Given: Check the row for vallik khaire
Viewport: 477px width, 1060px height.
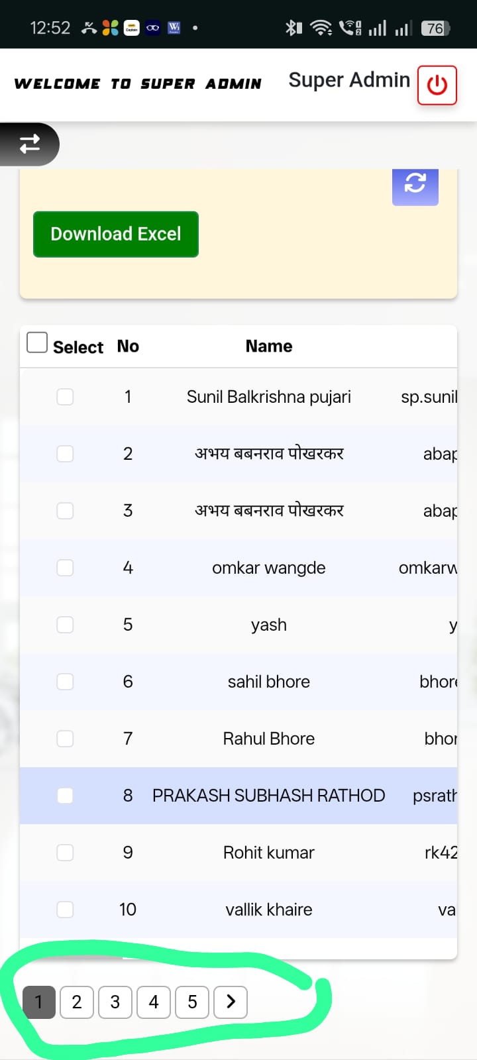Looking at the screenshot, I should [65, 910].
